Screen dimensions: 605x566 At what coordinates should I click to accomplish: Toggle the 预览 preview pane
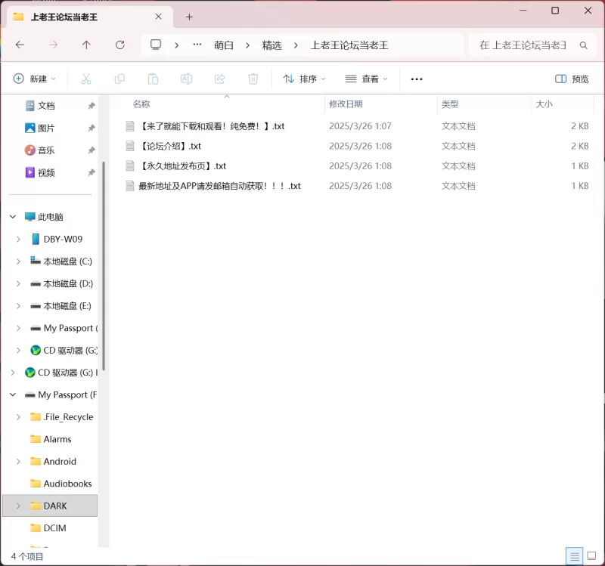pyautogui.click(x=572, y=79)
